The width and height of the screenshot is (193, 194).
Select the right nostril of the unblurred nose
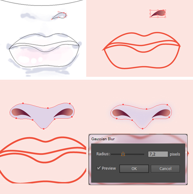[64, 113]
